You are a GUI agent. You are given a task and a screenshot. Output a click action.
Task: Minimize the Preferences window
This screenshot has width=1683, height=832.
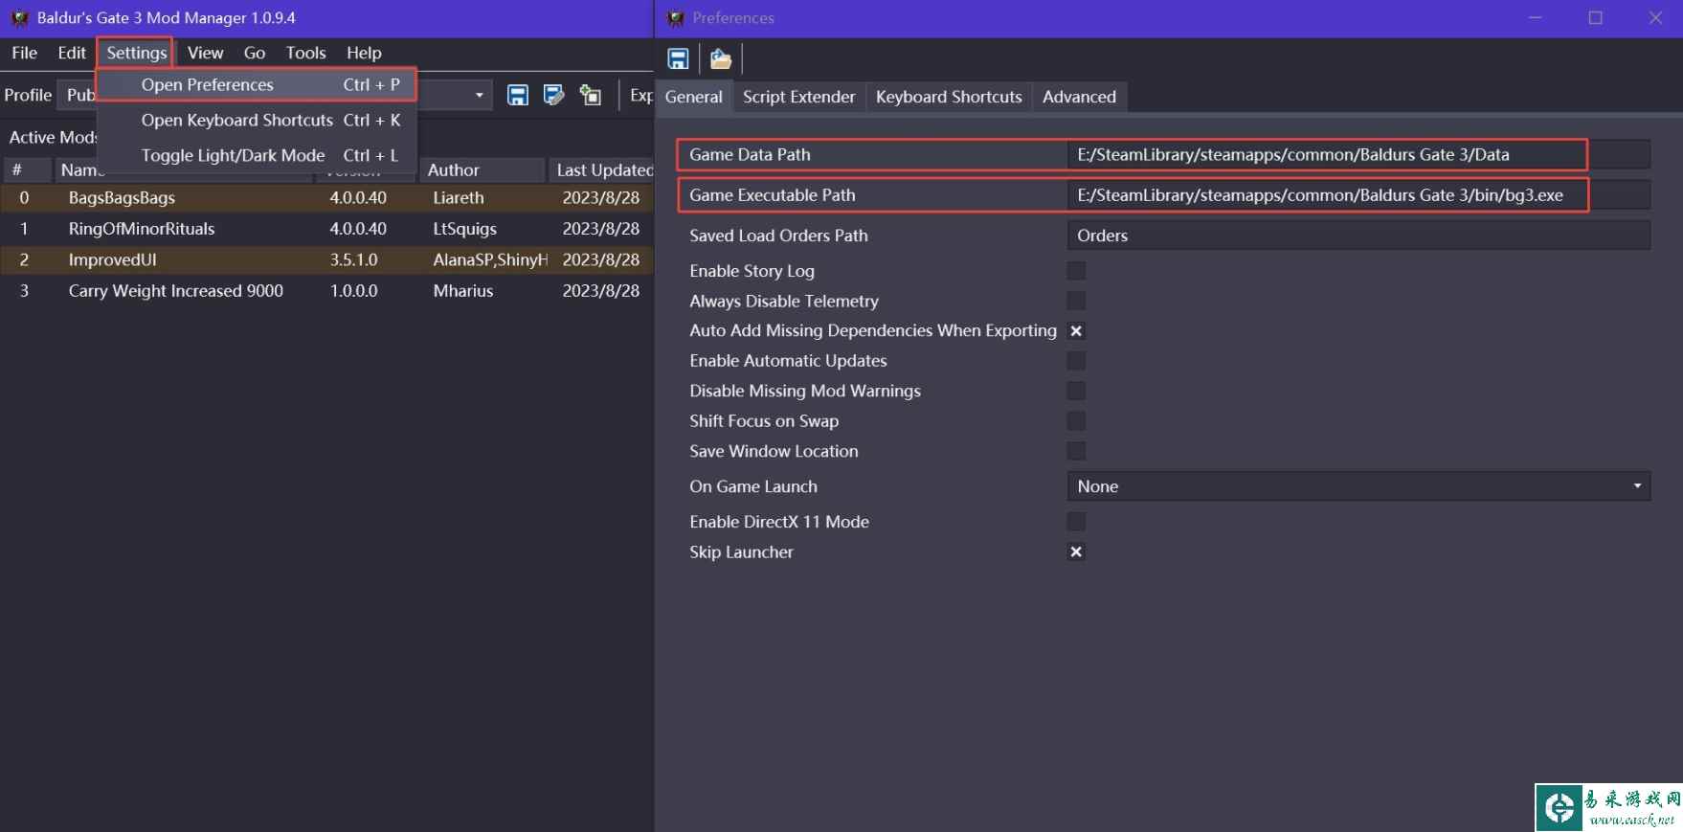tap(1536, 18)
